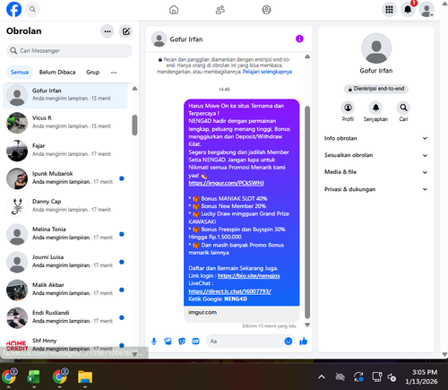
Task: Open the Danny Cap conversation
Action: click(65, 206)
